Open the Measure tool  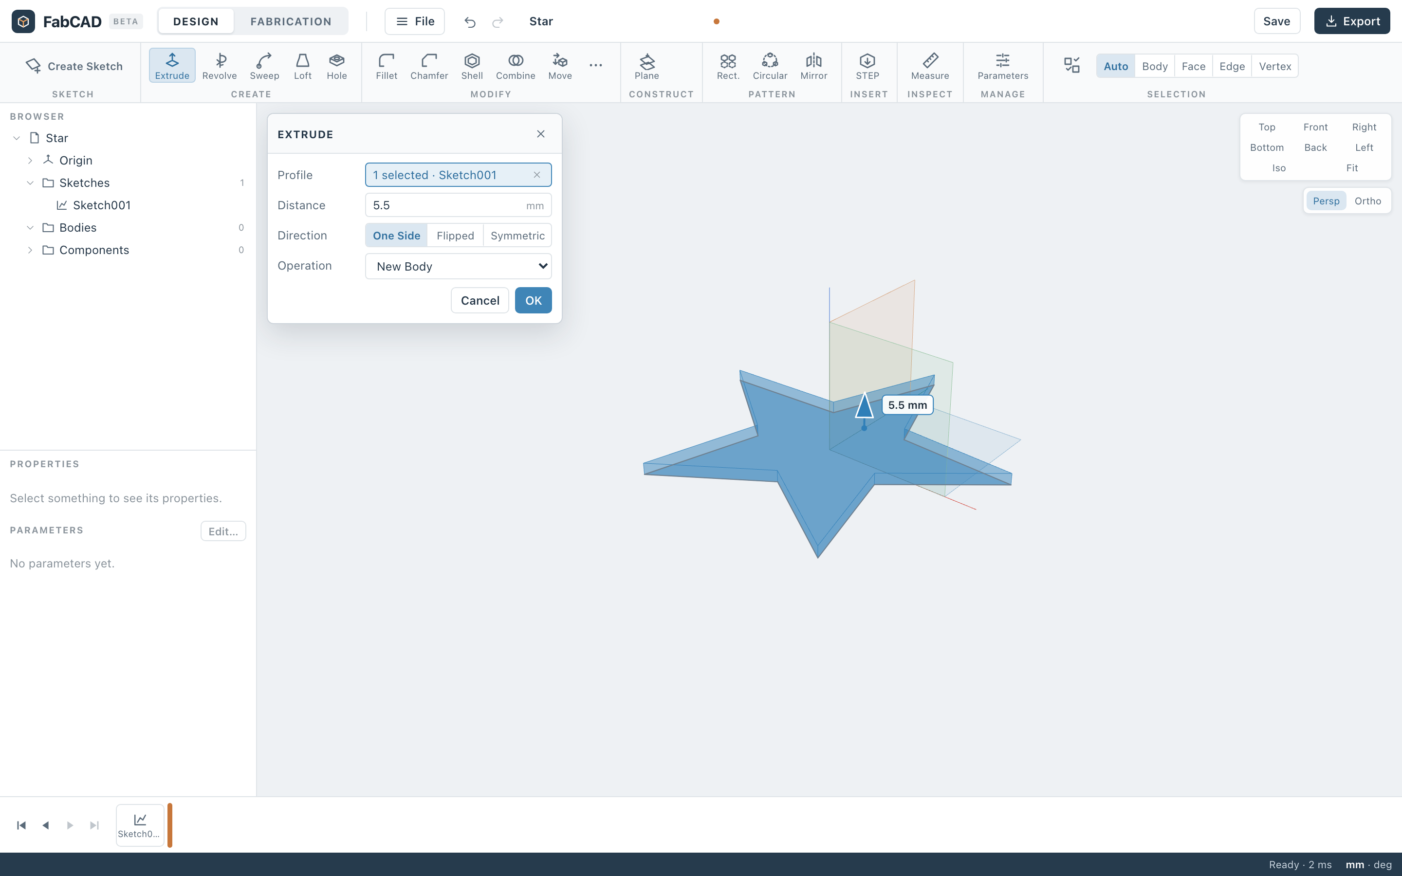coord(930,66)
